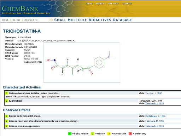181x136 pixels.
Task: Click the Calbiochem 647925 vendor entry
Action: [33, 62]
